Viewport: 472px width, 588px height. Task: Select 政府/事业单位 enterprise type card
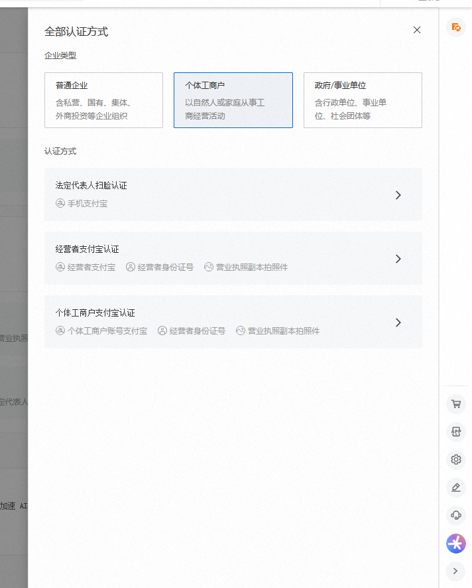363,100
